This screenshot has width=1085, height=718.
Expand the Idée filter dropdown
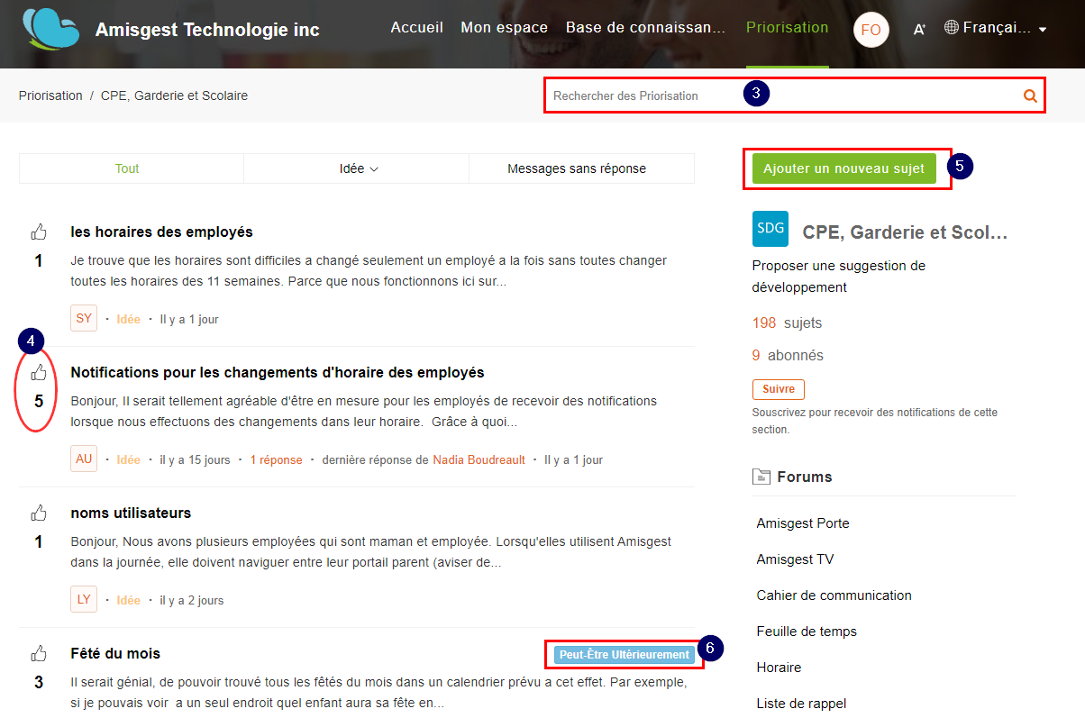click(357, 168)
